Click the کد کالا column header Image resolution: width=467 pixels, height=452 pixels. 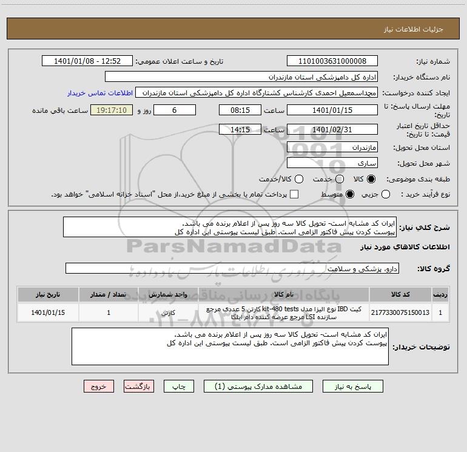[x=400, y=295]
